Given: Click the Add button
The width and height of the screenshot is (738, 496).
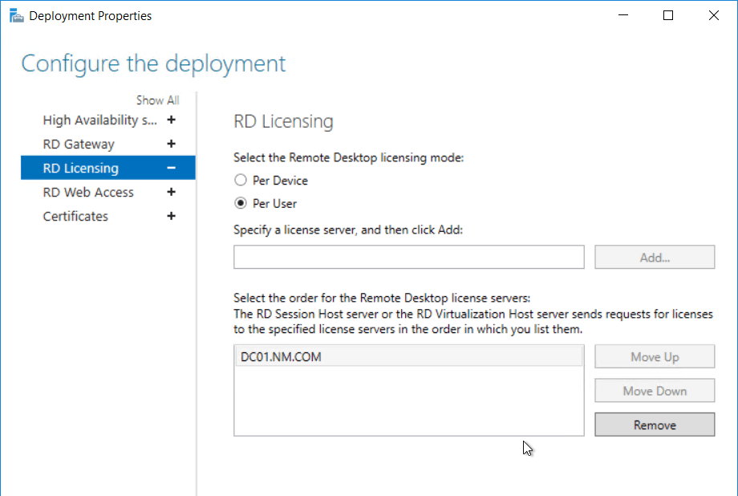Looking at the screenshot, I should (x=654, y=257).
